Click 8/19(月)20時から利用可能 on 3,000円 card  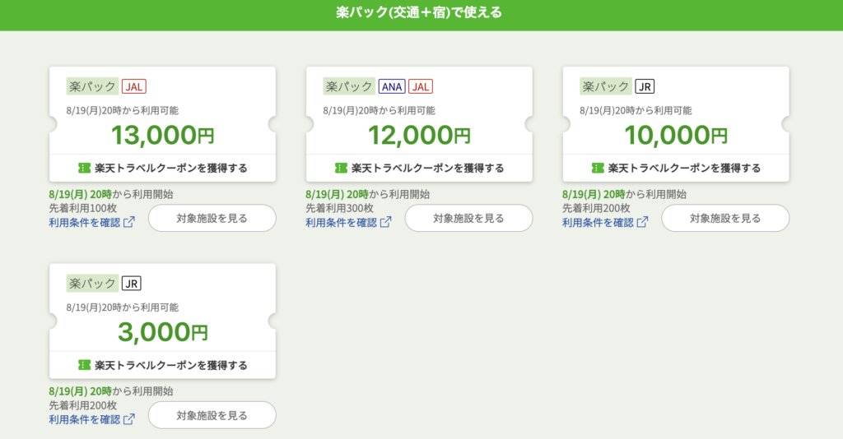pos(123,307)
